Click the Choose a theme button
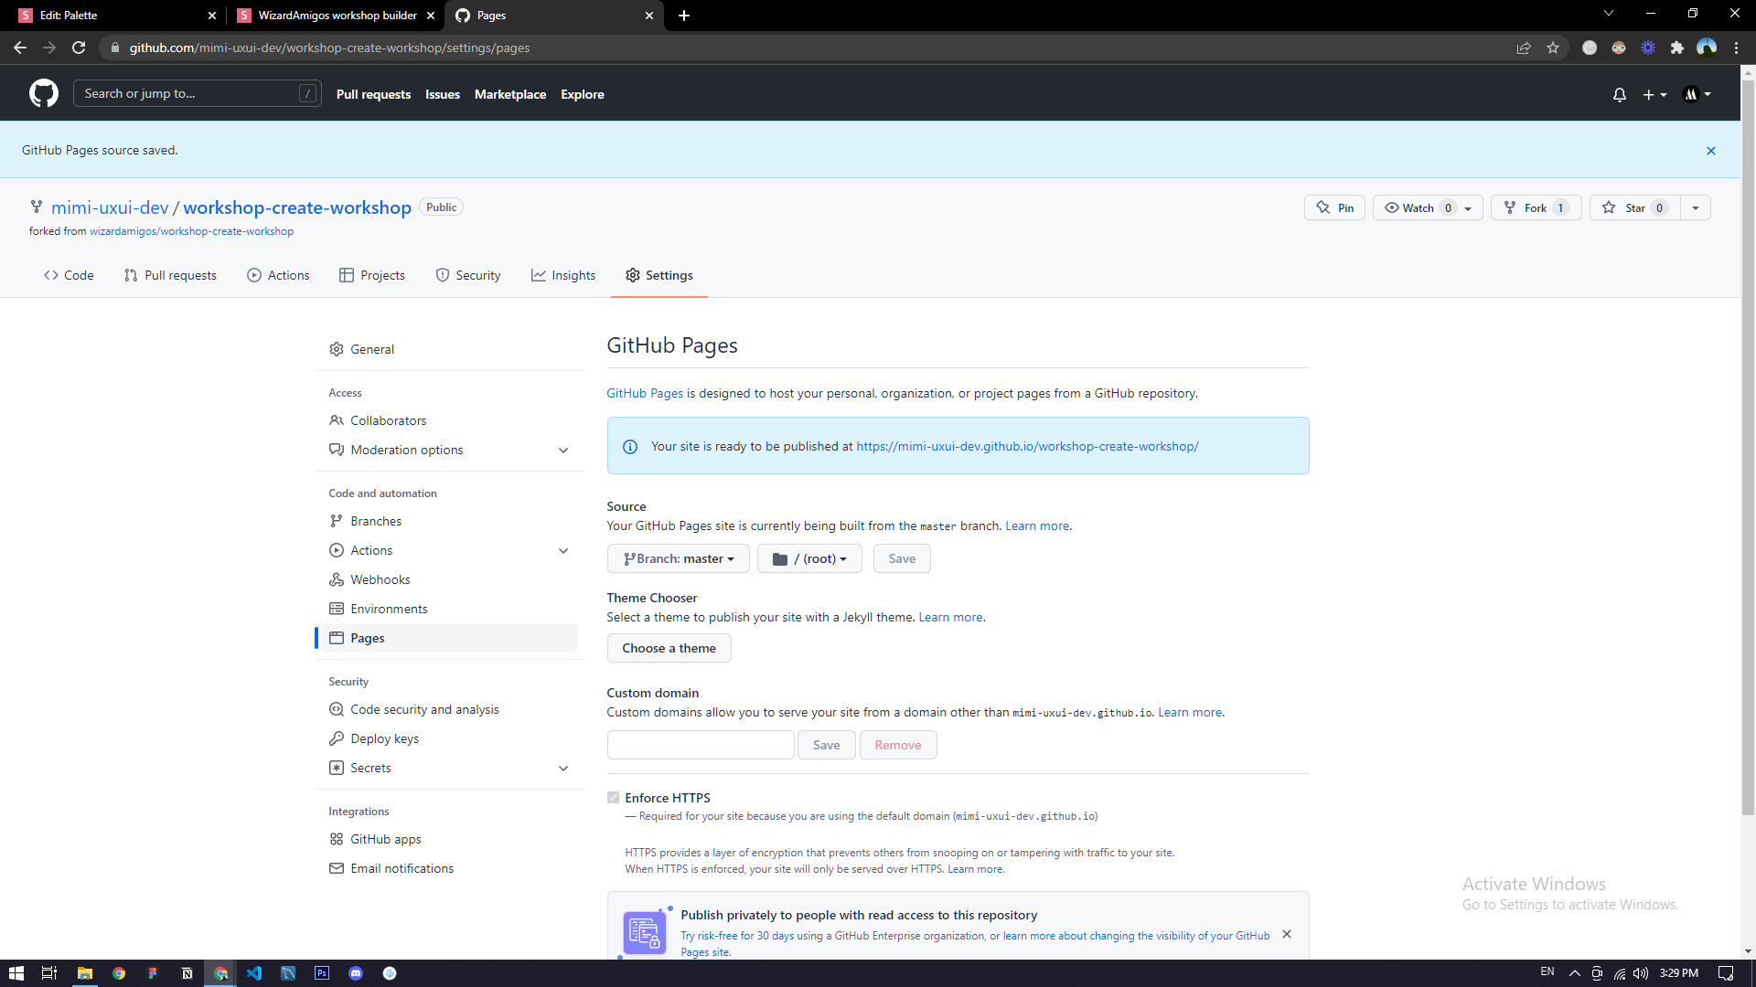The width and height of the screenshot is (1756, 987). coord(669,648)
